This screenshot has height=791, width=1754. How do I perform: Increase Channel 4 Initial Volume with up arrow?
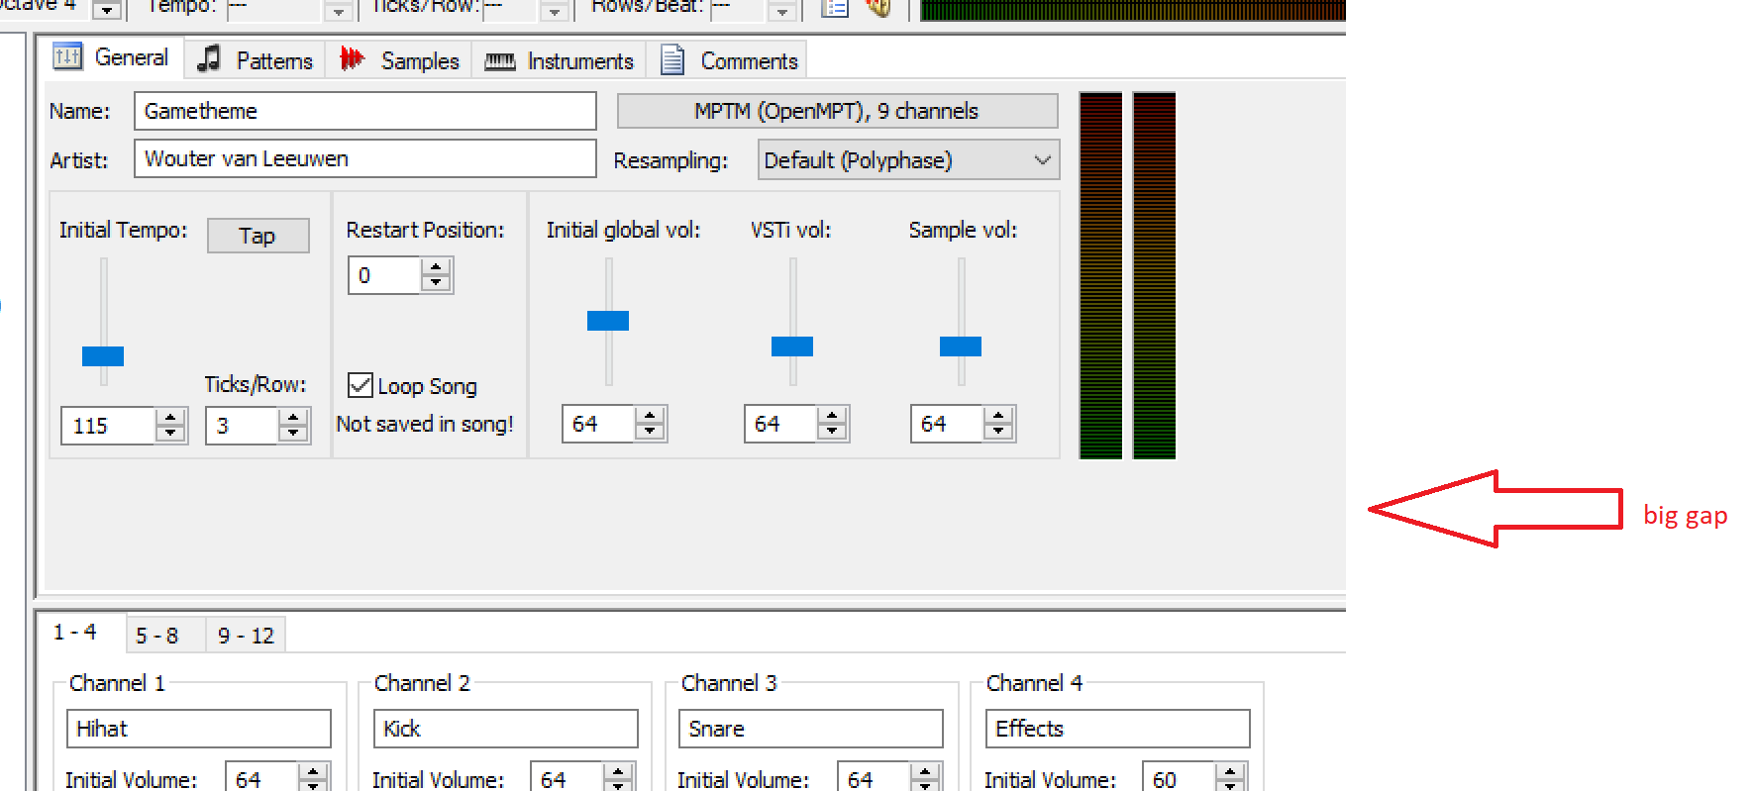click(x=1230, y=771)
